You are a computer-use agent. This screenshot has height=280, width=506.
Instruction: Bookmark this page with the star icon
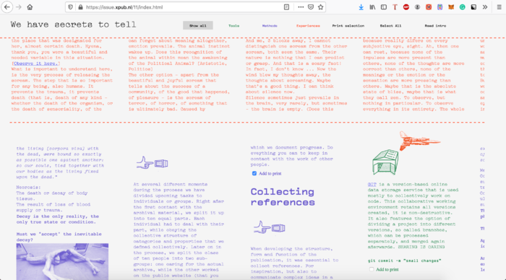[320, 7]
